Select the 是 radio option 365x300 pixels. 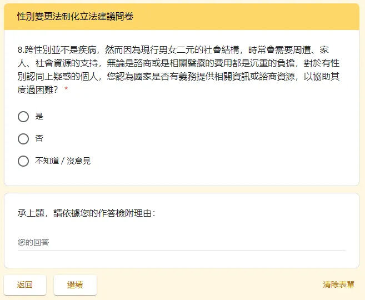pyautogui.click(x=23, y=117)
